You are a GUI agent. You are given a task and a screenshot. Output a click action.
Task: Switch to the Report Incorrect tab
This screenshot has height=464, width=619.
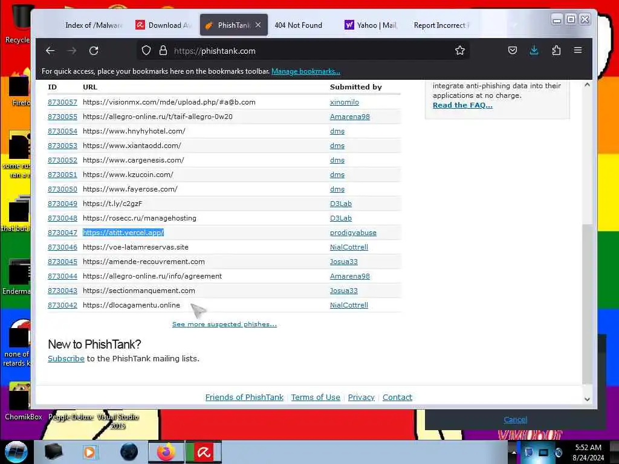[x=441, y=25]
